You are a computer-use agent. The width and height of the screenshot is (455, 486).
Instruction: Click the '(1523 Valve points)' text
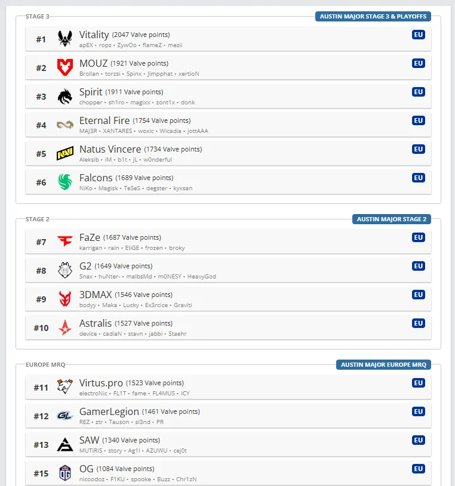click(x=155, y=383)
